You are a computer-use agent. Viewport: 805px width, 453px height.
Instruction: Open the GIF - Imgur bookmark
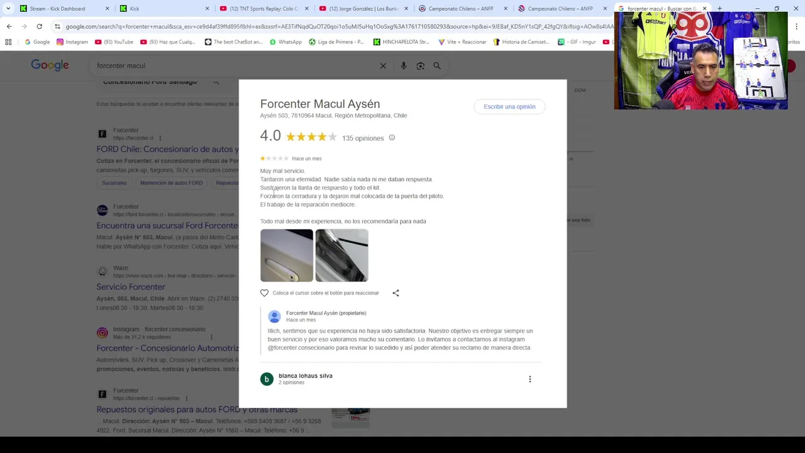pos(577,42)
